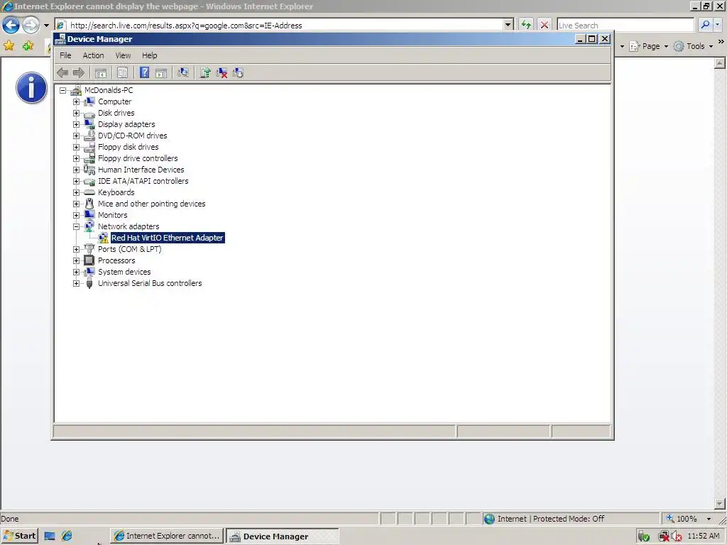Expand Human Interface Devices node

pos(77,170)
